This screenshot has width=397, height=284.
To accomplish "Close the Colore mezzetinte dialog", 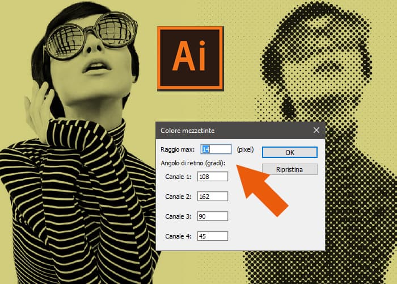I will (x=316, y=130).
